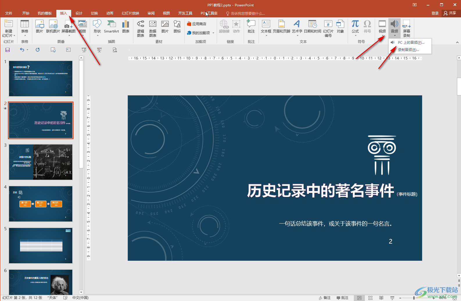Click the print preview magnifier icon in quick access toolbar
The image size is (461, 301).
115,50
